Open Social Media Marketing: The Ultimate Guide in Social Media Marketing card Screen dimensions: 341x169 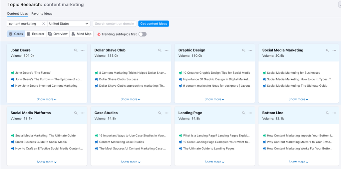point(297,86)
